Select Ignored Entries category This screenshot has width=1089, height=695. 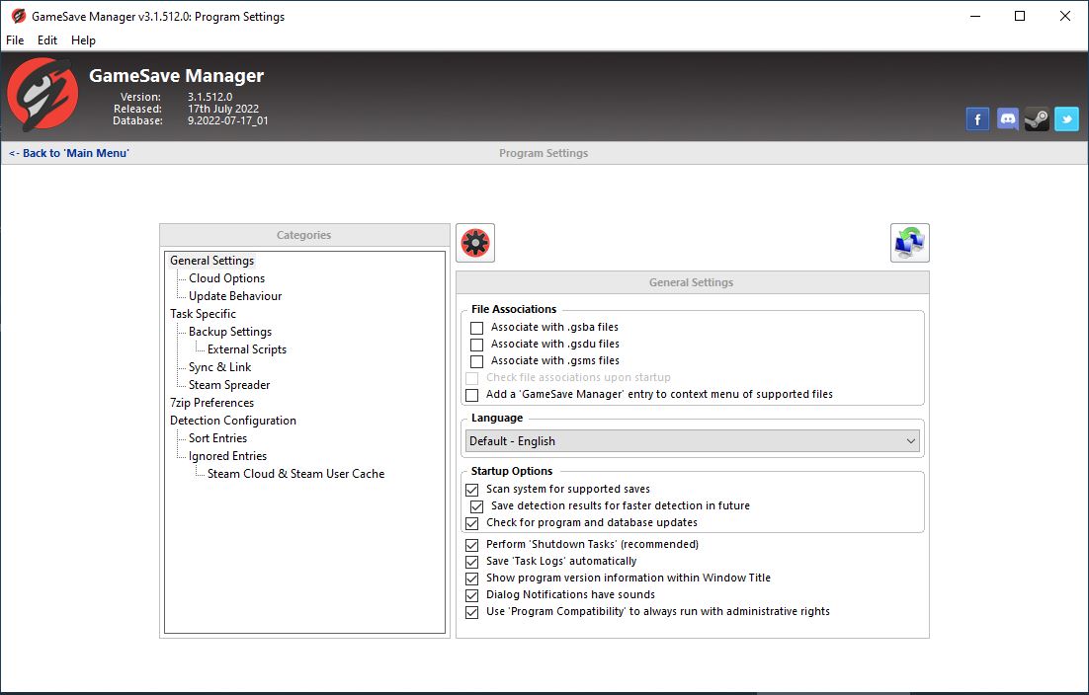[227, 456]
